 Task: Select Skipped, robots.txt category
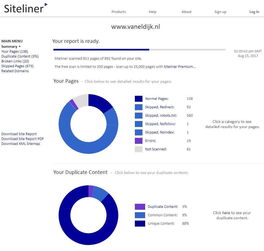pyautogui.click(x=161, y=115)
